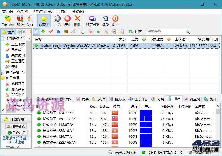Click the sidebar scroll right arrow
Viewport: 222px width, 156px height.
pyautogui.click(x=24, y=110)
